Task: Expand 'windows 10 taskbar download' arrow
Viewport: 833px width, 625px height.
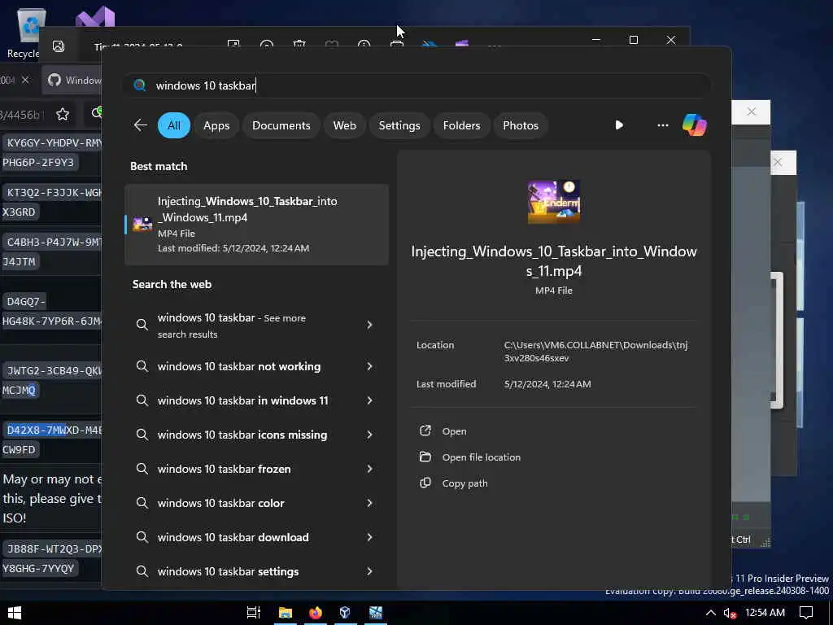Action: [370, 537]
